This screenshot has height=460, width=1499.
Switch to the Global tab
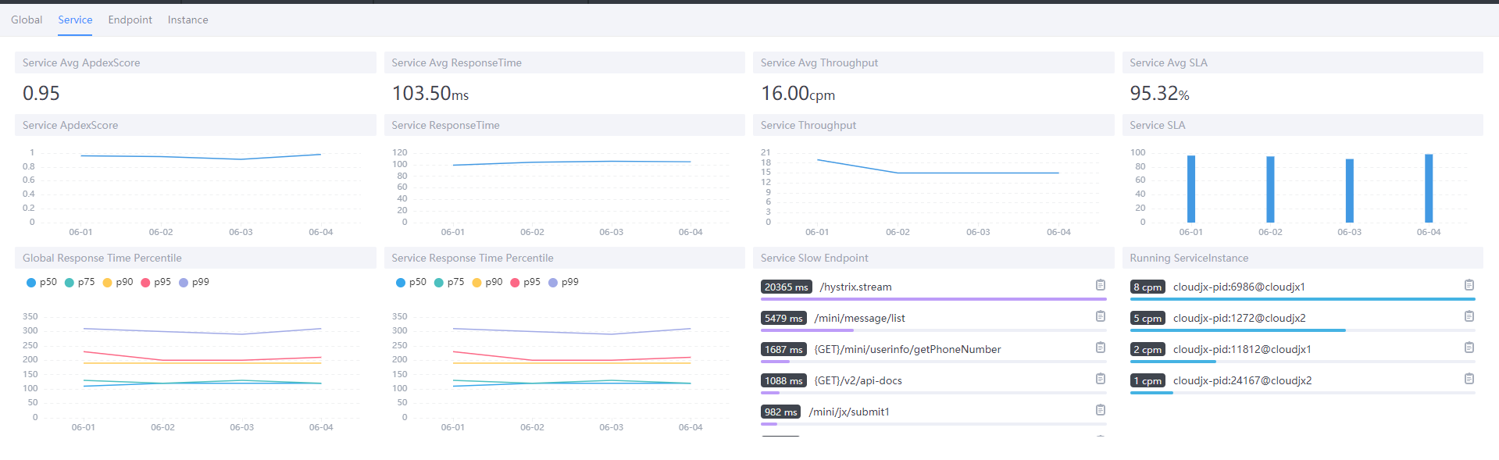point(27,20)
